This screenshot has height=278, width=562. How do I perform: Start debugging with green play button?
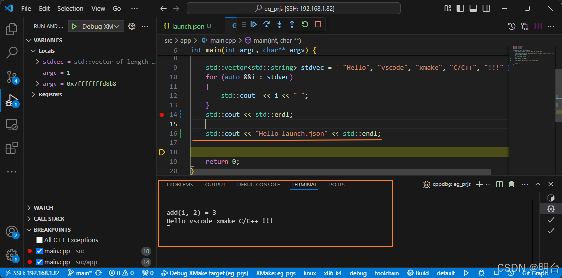[74, 26]
